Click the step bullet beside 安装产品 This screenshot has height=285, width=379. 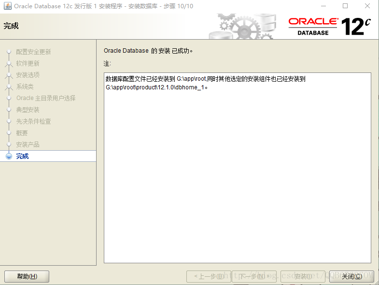tap(9, 144)
